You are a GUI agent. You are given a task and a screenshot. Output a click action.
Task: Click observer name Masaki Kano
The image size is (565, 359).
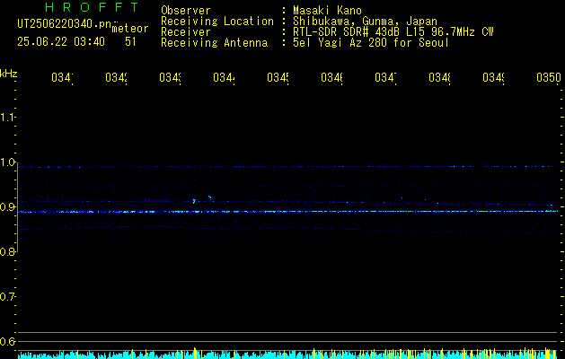click(327, 11)
